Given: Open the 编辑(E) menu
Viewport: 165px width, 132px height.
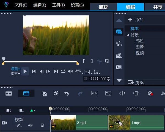Looking at the screenshot, I should click(40, 5).
